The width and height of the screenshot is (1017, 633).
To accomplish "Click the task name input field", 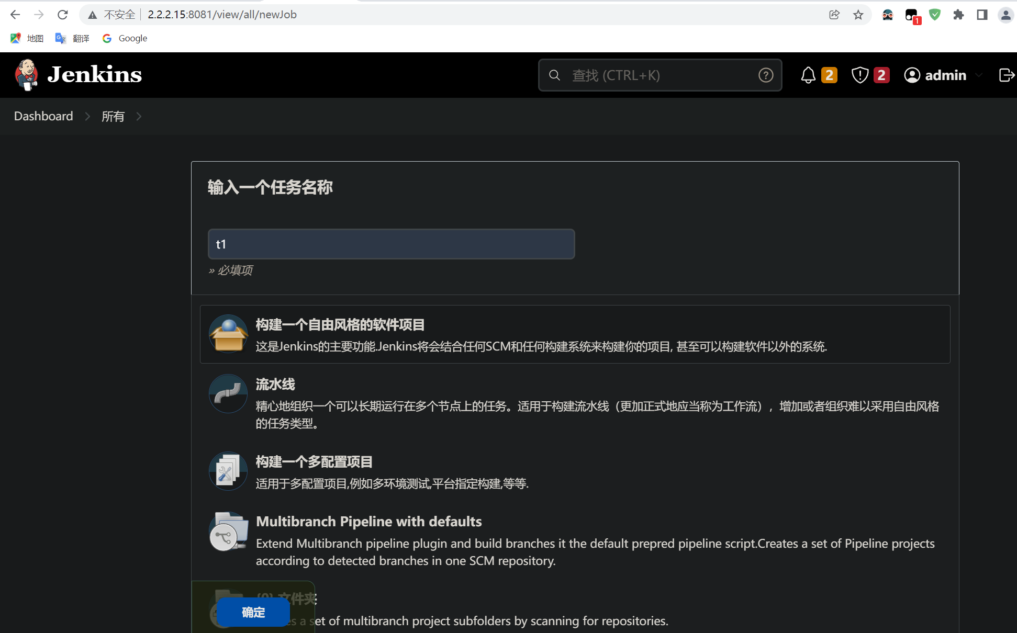I will tap(391, 244).
